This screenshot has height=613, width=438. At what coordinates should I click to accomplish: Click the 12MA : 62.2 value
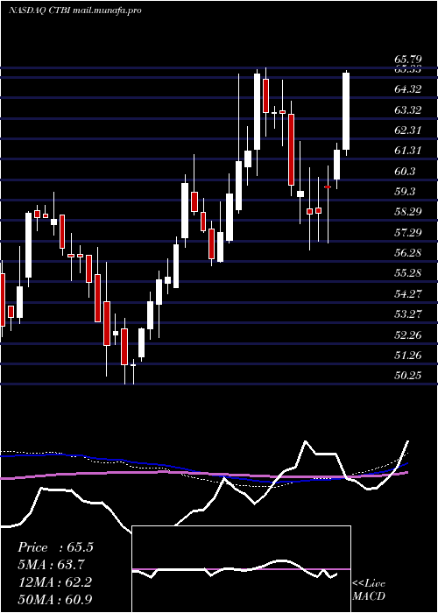click(x=55, y=582)
